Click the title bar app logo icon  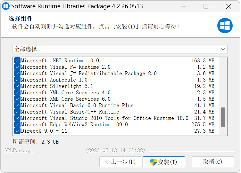pos(6,6)
